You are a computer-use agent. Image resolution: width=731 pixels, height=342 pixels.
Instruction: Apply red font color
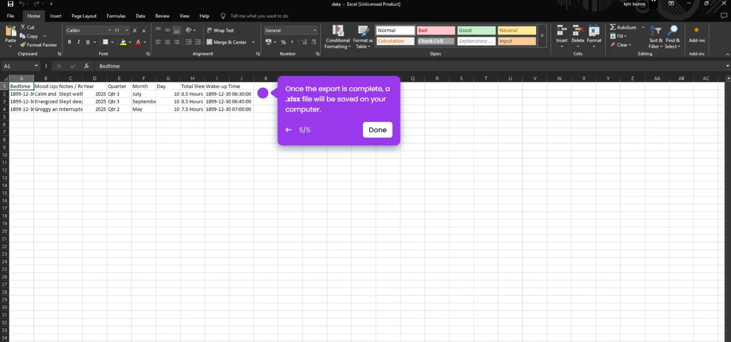[x=138, y=42]
